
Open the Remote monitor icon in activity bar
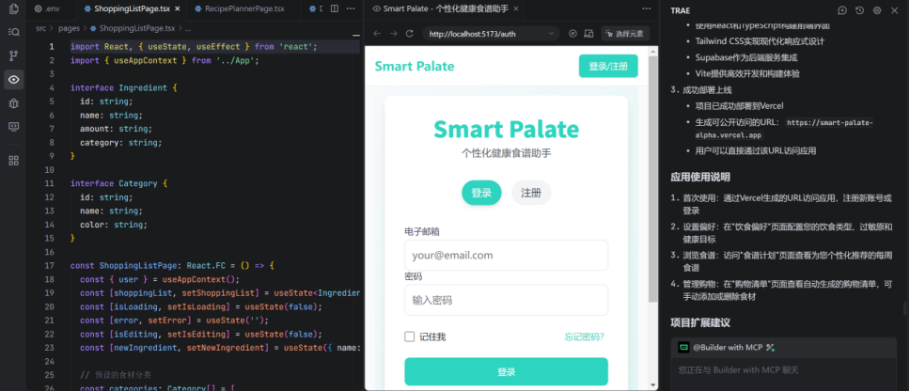coord(13,127)
